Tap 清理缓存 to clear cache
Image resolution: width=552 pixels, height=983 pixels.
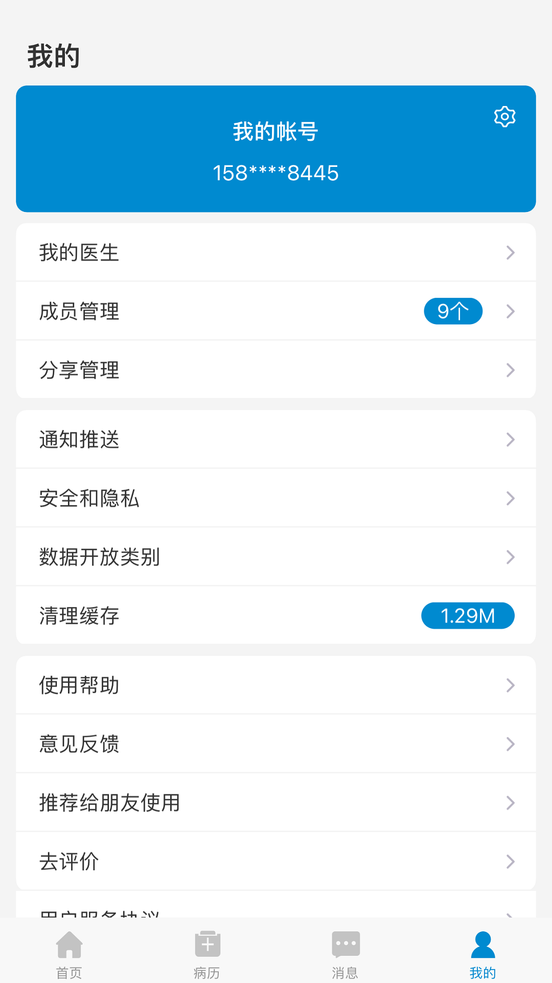click(x=79, y=616)
